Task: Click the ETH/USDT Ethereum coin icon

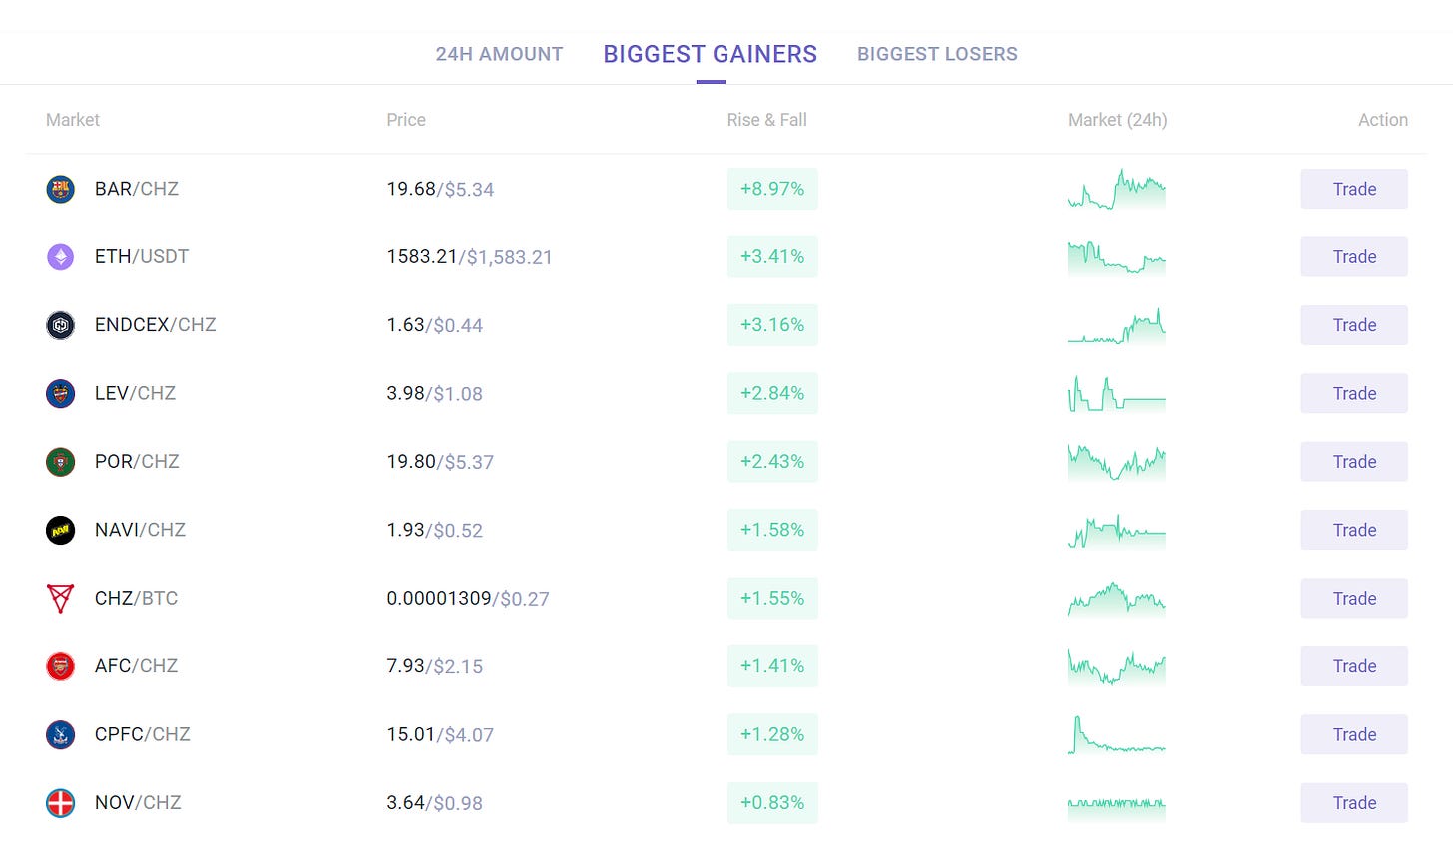Action: (x=61, y=257)
